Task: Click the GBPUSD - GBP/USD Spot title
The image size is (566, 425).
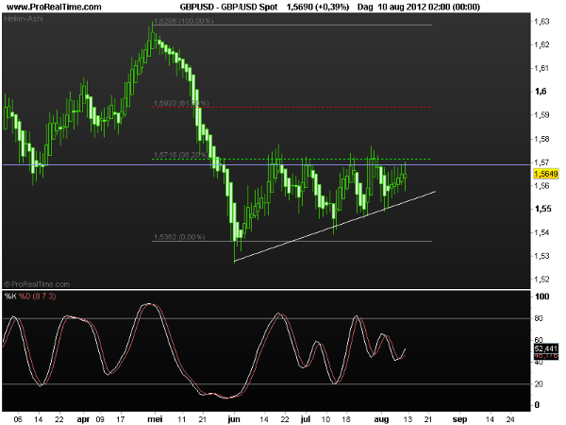Action: pyautogui.click(x=228, y=7)
